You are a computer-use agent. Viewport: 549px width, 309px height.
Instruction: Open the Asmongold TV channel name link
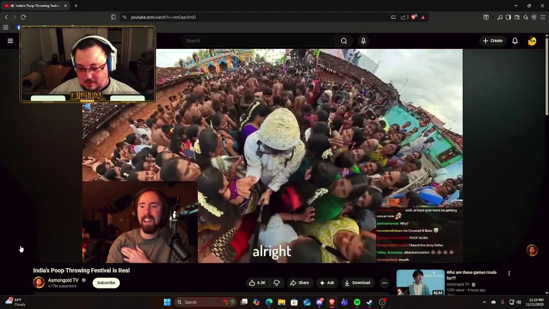[63, 280]
